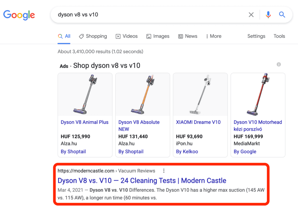The image size is (298, 212).
Task: Clear the search query with the X icon
Action: pyautogui.click(x=251, y=15)
